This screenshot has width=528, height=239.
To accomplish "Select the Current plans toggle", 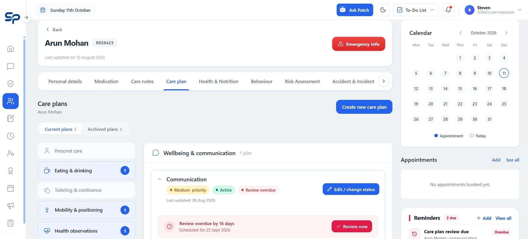I will [x=61, y=129].
